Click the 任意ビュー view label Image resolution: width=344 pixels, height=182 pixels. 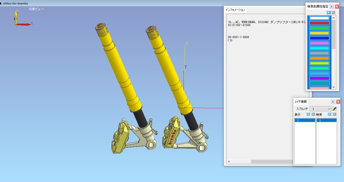tap(36, 9)
